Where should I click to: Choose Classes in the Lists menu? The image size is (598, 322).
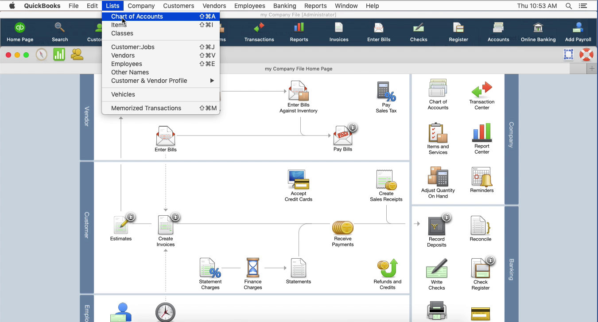[160, 33]
